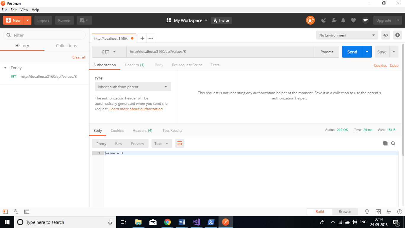The width and height of the screenshot is (405, 228).
Task: Click the environment quick look eye icon
Action: [x=385, y=35]
